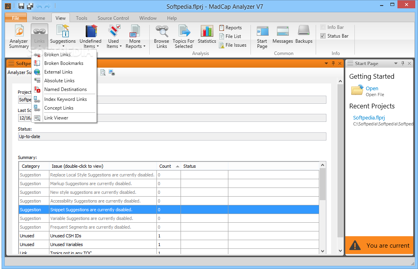Click the Links ribbon button
The image size is (418, 269).
tap(40, 36)
